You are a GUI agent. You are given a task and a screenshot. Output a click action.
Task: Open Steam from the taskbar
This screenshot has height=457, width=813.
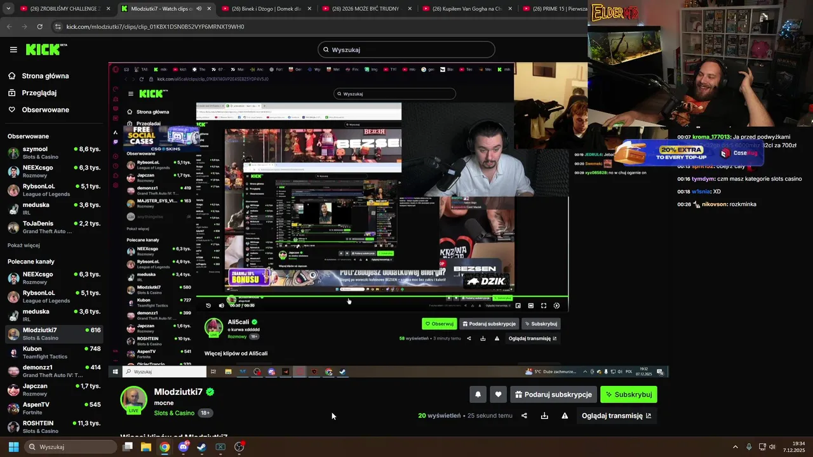(201, 447)
